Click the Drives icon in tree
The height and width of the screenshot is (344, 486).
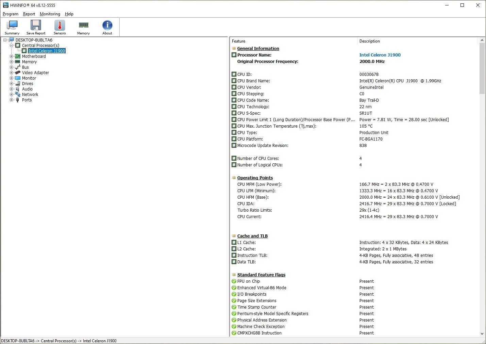click(x=18, y=84)
